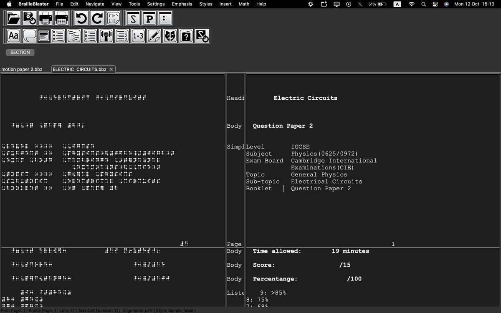Viewport: 501px width, 313px height.
Task: Click the IGCSE level value
Action: point(300,146)
